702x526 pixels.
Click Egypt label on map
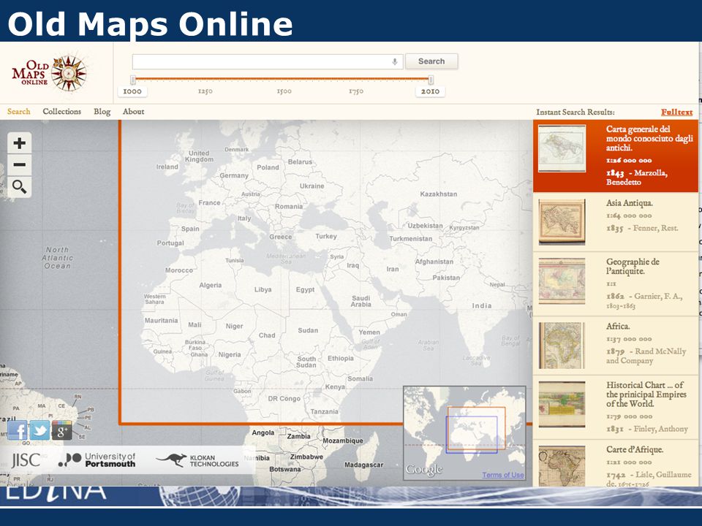(x=305, y=290)
